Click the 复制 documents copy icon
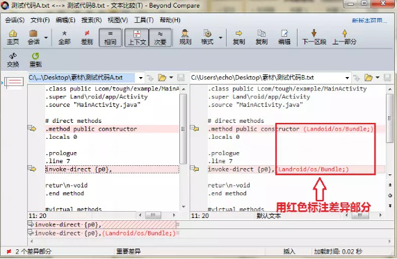The width and height of the screenshot is (397, 259). click(261, 37)
